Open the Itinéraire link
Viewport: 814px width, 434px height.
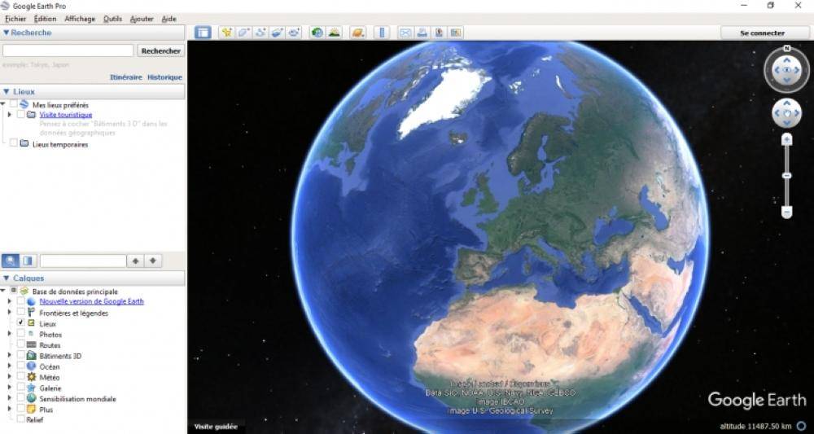(x=125, y=77)
